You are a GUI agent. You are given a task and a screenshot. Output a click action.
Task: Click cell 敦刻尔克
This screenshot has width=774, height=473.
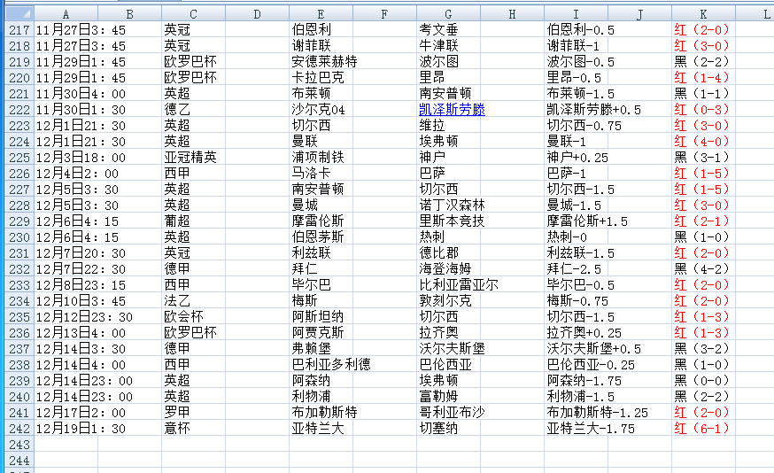coord(445,300)
